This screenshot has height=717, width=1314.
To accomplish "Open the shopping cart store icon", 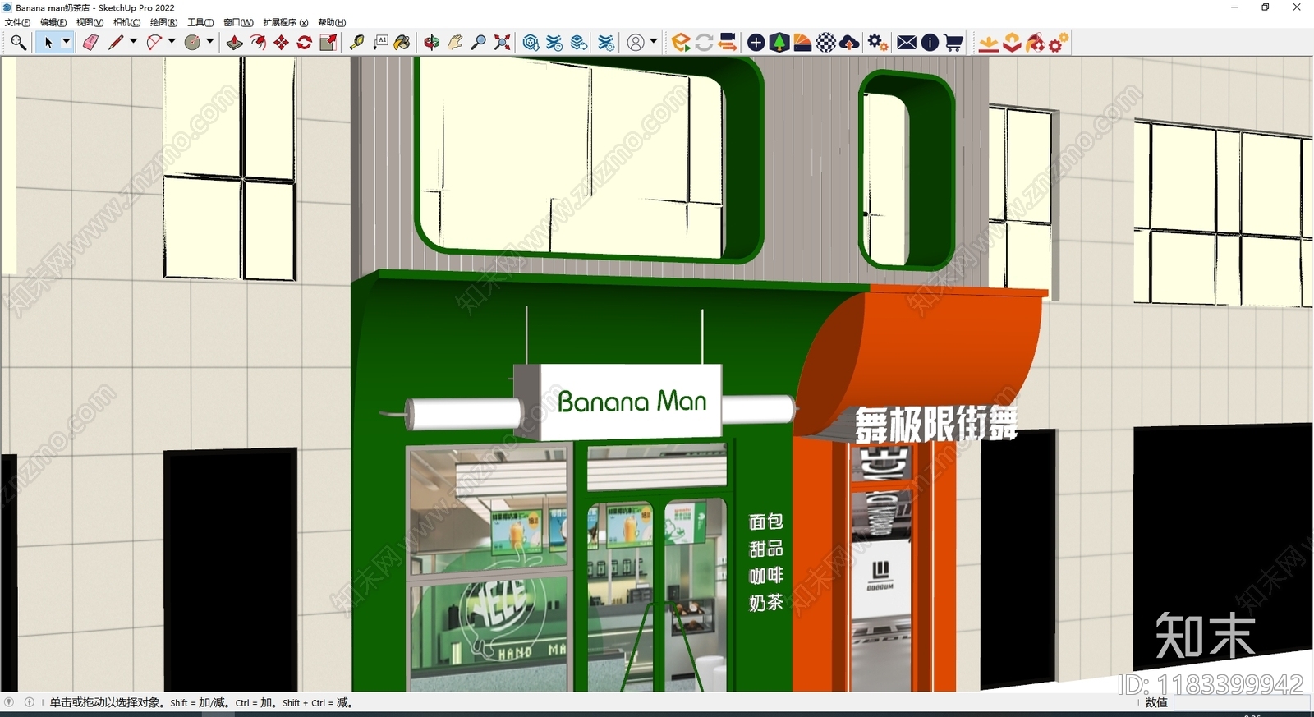I will click(x=953, y=43).
